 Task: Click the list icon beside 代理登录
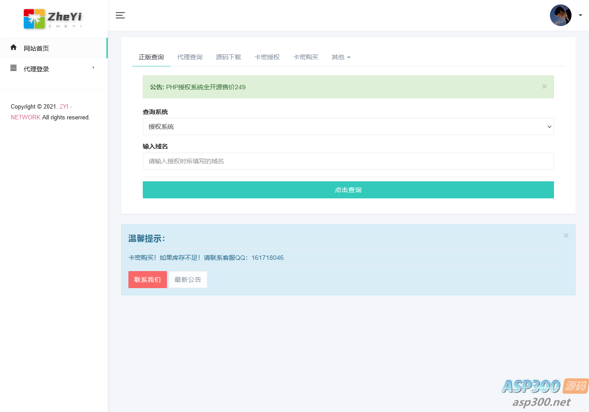(13, 68)
